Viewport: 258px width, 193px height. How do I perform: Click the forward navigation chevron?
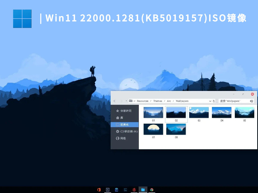coord(122,101)
